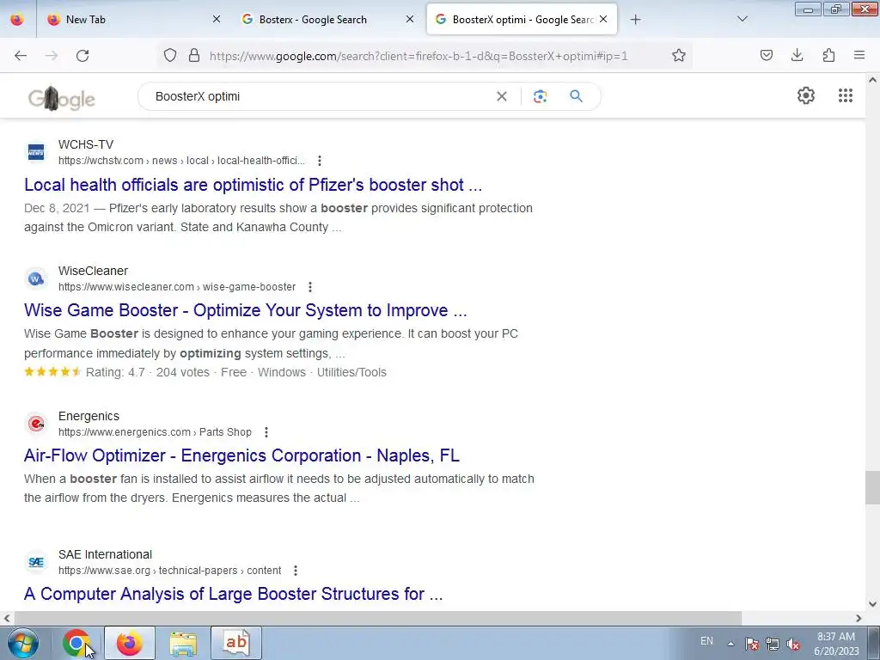Viewport: 880px width, 660px height.
Task: Click the Action Center flag icon
Action: (x=752, y=644)
